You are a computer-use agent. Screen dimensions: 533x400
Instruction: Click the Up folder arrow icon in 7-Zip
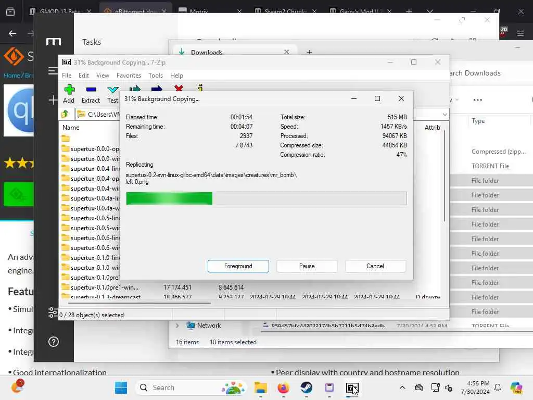65,114
